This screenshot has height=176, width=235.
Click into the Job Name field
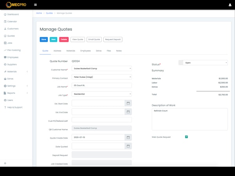pos(101,86)
